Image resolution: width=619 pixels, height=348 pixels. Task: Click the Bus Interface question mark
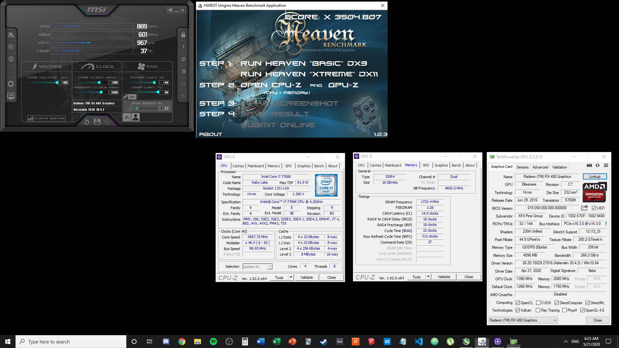pos(605,224)
